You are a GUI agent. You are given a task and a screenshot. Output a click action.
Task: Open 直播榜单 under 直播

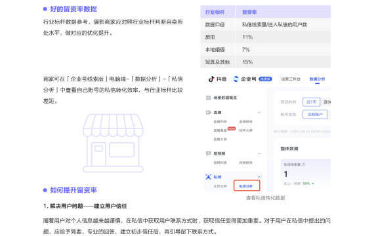tap(245, 121)
